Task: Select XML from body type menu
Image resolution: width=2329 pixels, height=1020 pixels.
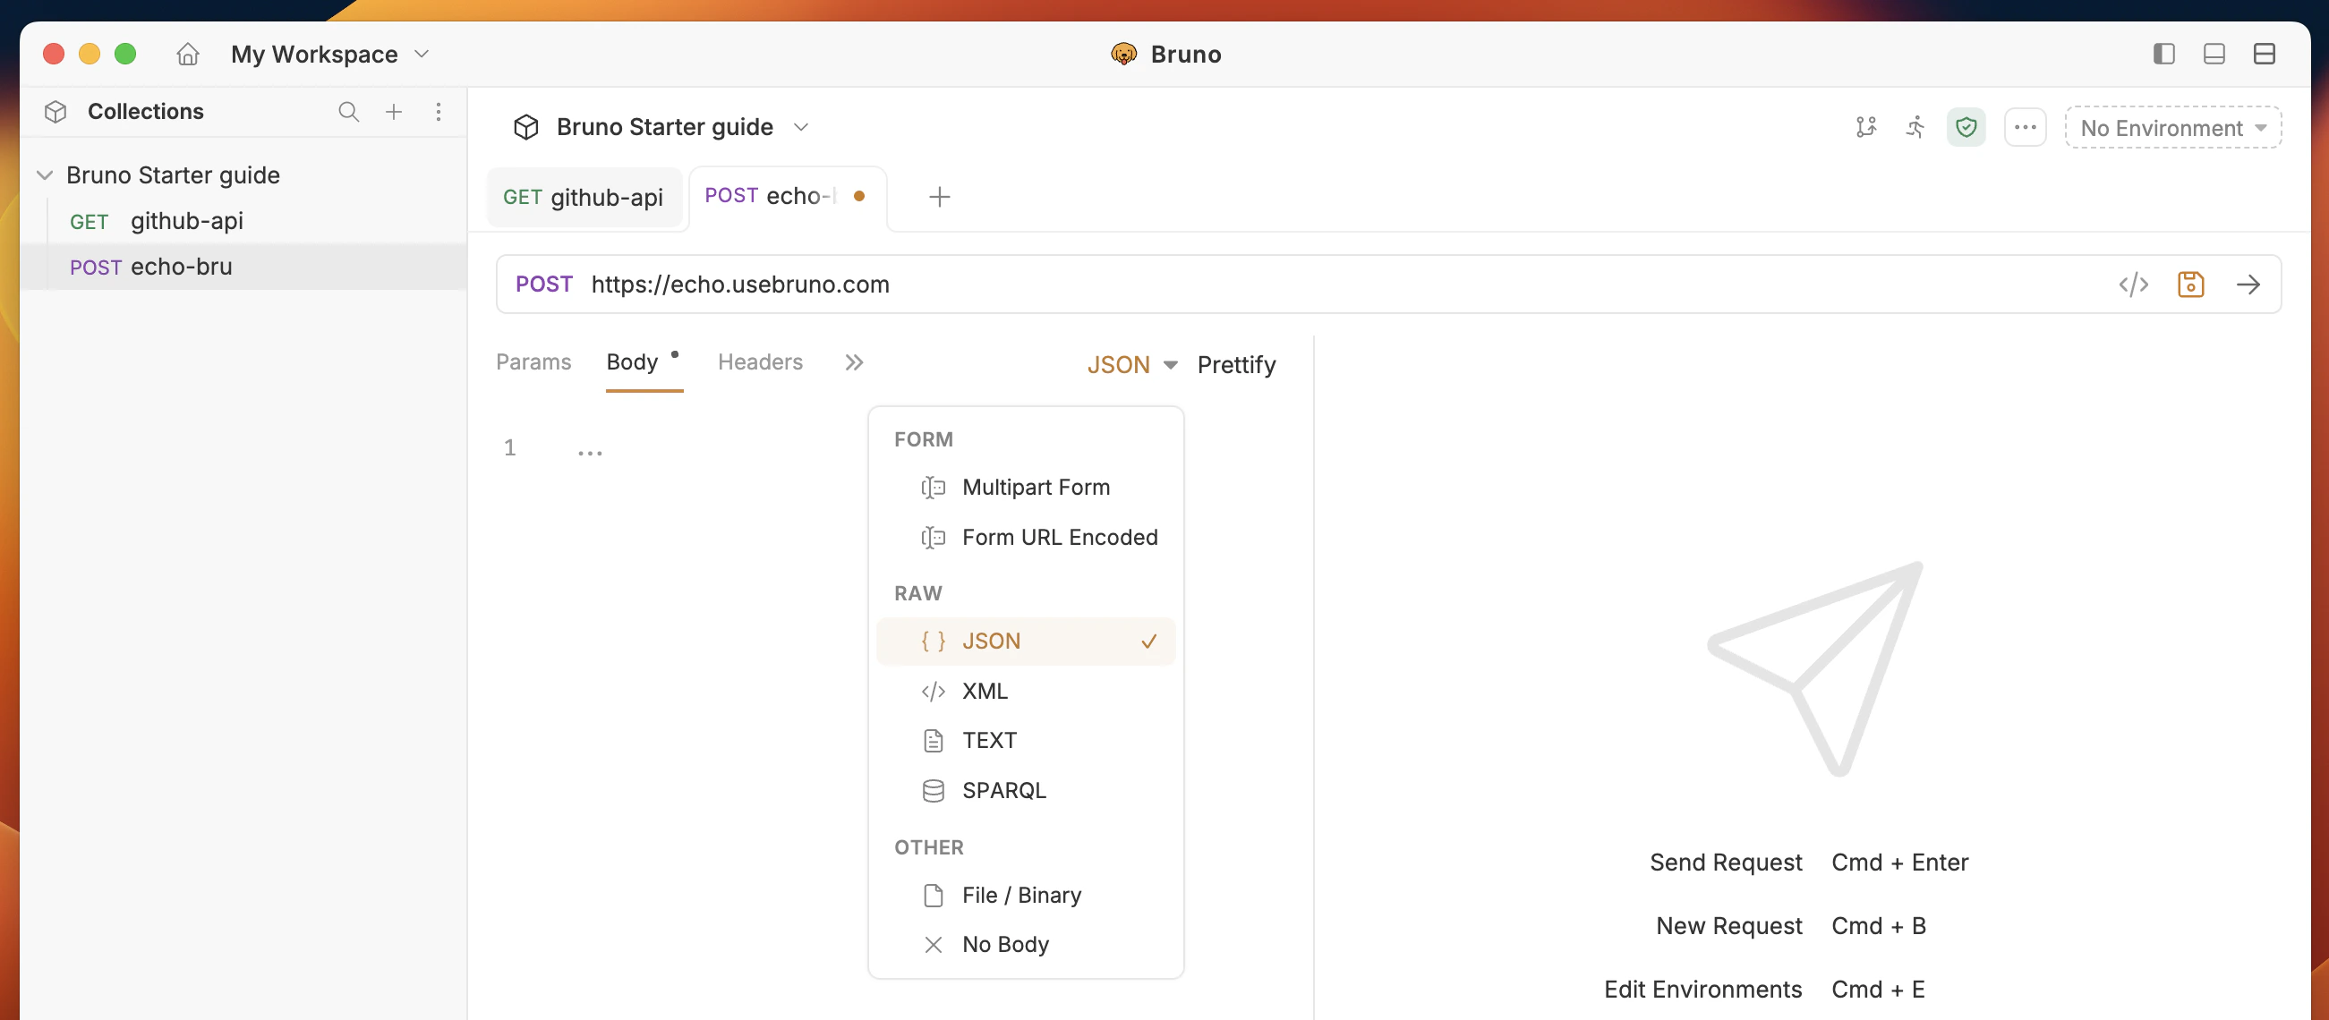Action: point(984,690)
